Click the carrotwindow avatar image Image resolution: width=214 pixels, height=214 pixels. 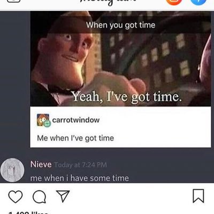click(x=43, y=120)
